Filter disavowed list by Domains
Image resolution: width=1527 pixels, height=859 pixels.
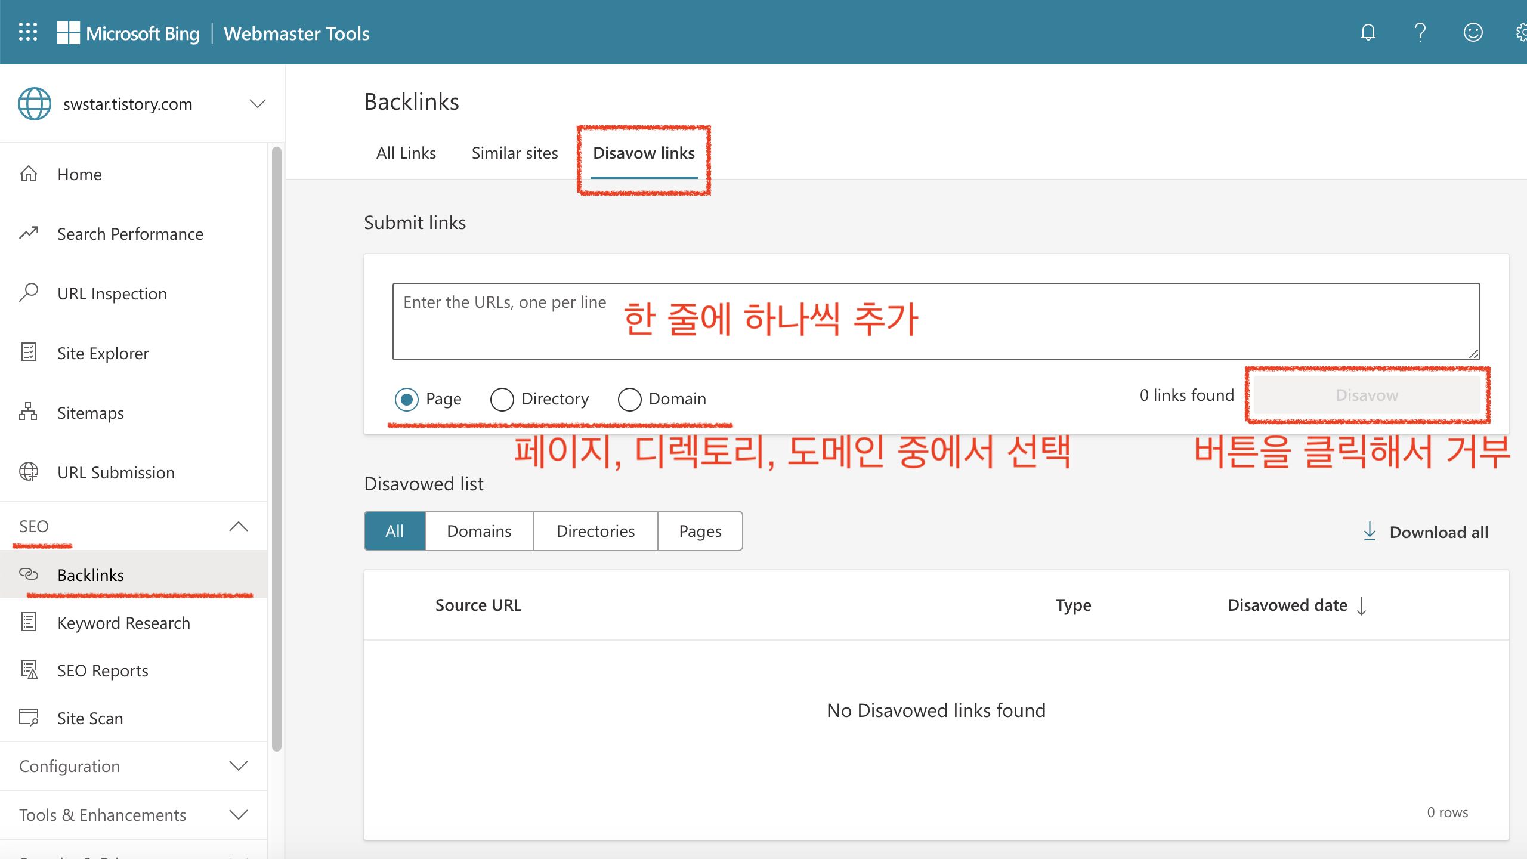click(x=479, y=531)
